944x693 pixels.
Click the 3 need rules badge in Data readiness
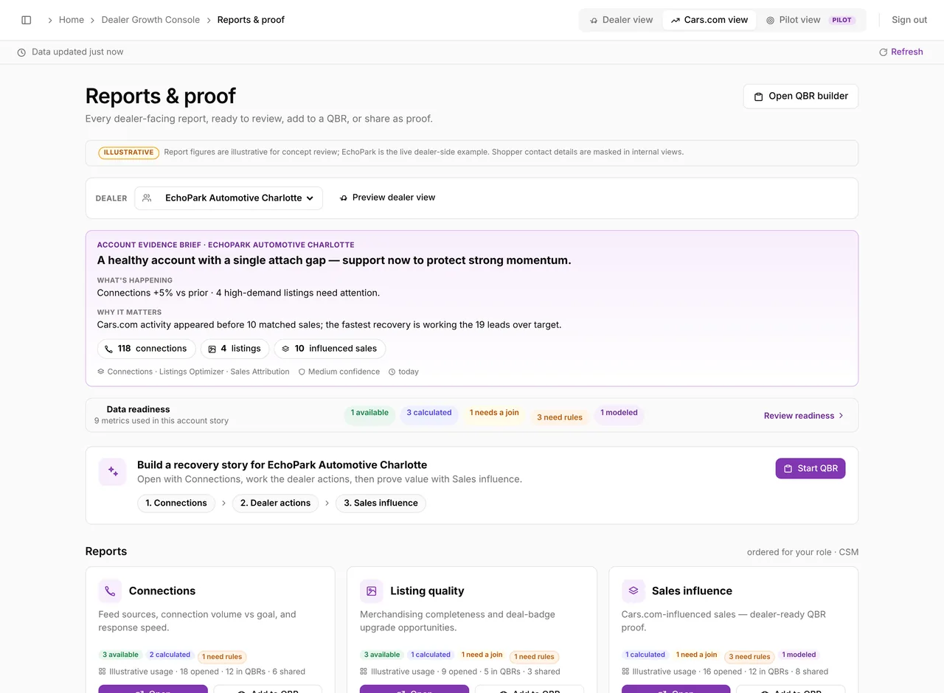(560, 417)
